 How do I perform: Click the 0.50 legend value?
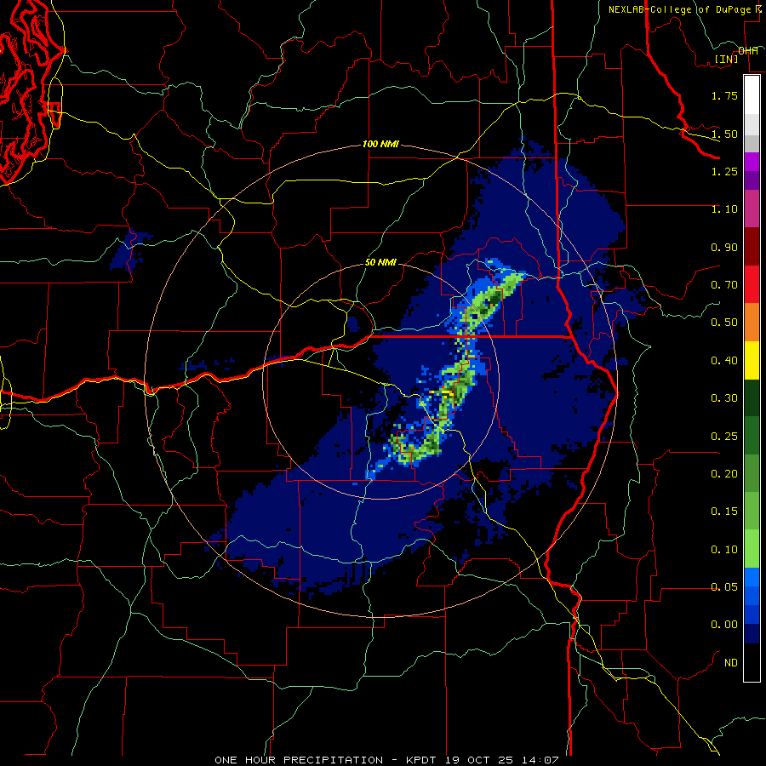tap(724, 323)
